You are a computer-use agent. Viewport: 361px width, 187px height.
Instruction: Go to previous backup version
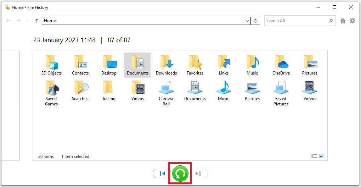[162, 174]
